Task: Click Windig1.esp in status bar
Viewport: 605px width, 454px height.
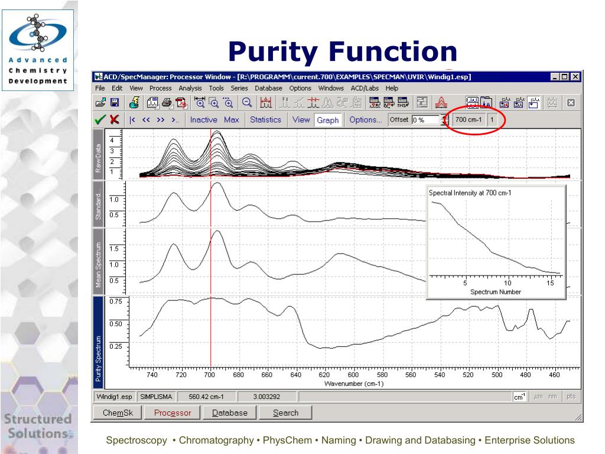Action: point(114,397)
